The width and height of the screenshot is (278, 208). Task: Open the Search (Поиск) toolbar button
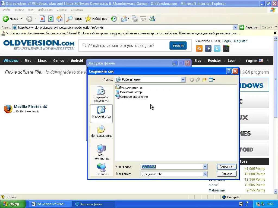[74, 19]
